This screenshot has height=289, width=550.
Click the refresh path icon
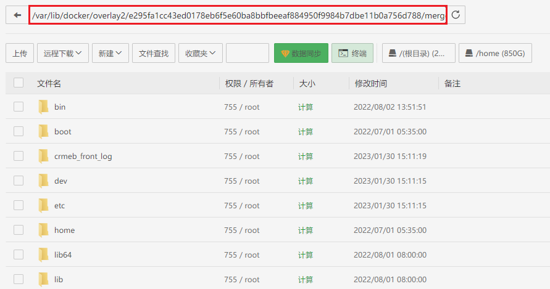(456, 15)
